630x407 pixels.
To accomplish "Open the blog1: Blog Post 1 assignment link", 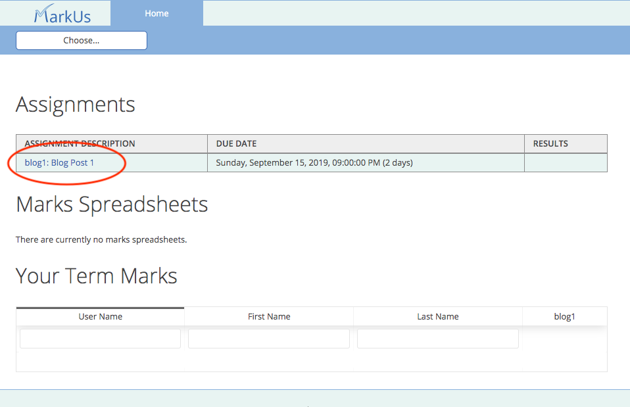I will click(59, 162).
